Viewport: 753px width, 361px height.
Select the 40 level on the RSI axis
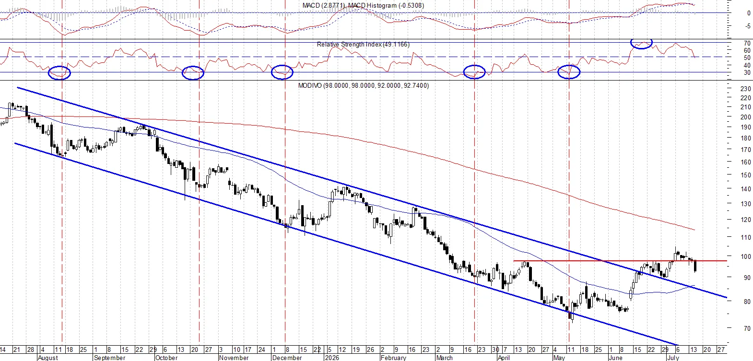pyautogui.click(x=747, y=66)
